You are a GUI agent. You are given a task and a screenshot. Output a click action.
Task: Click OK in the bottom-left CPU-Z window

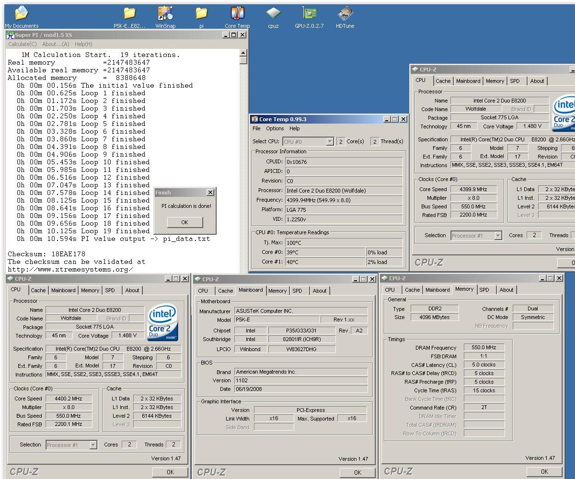[170, 472]
